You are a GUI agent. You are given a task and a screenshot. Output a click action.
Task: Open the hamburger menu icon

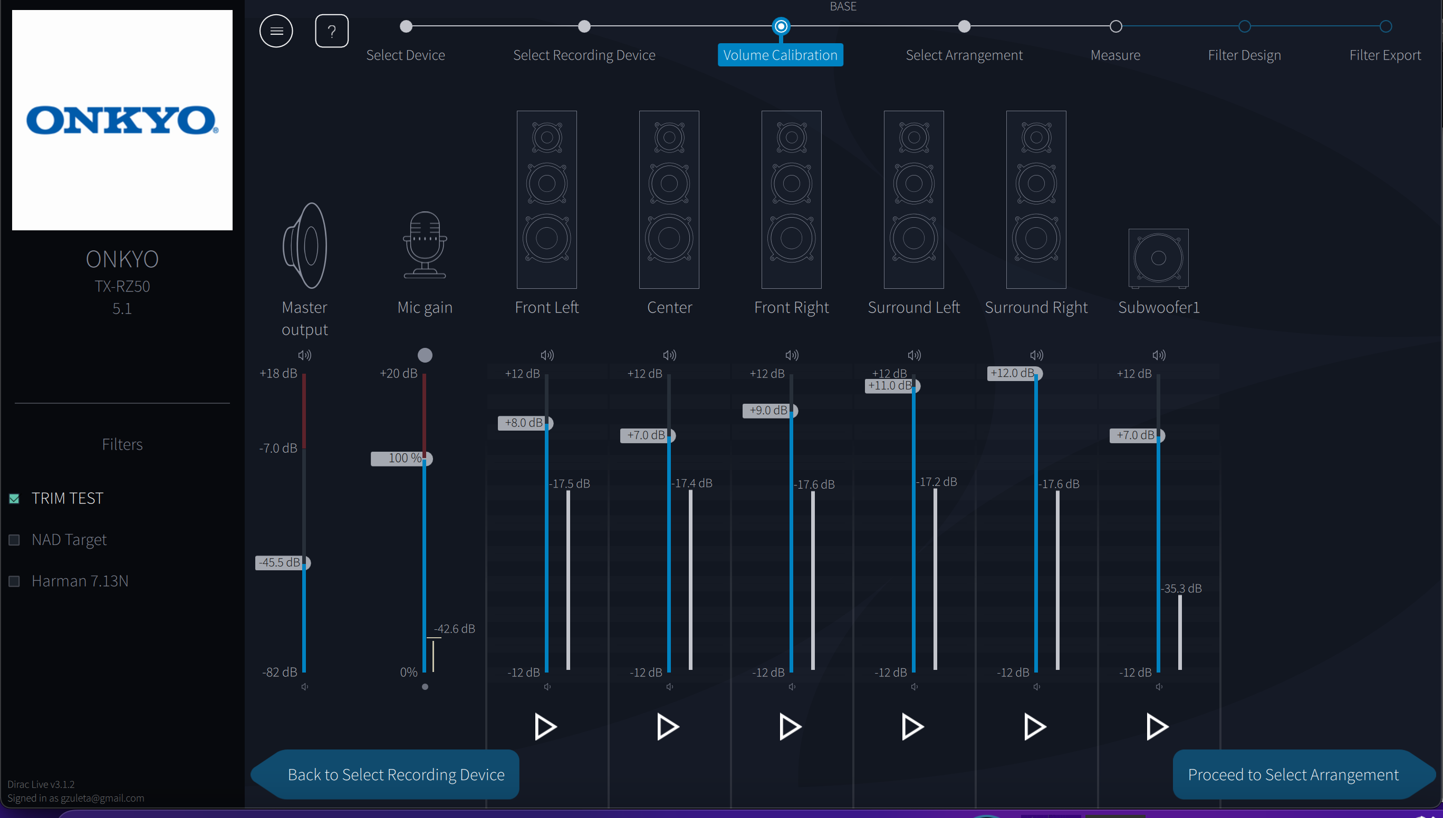[275, 31]
